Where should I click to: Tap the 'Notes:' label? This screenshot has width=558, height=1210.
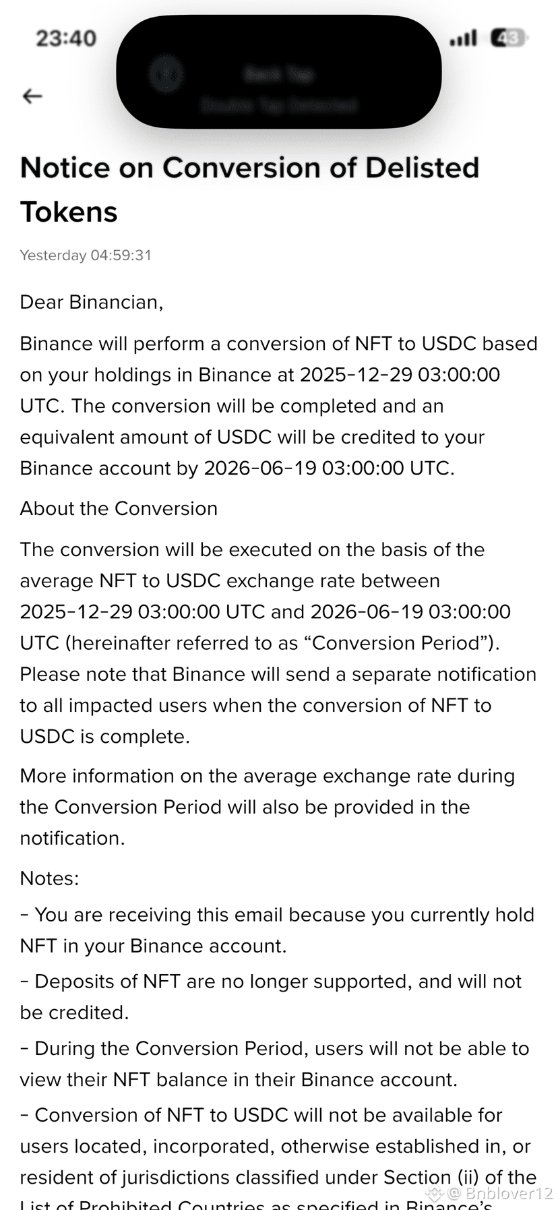click(x=49, y=878)
